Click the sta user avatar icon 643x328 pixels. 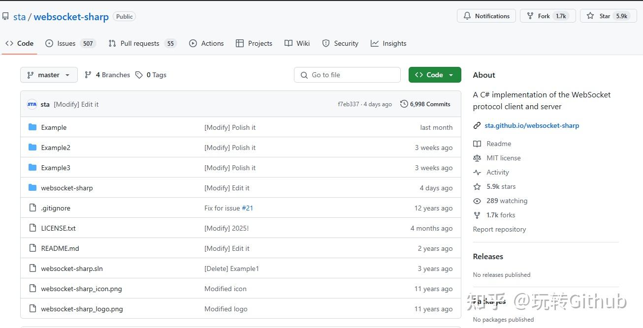pos(32,104)
